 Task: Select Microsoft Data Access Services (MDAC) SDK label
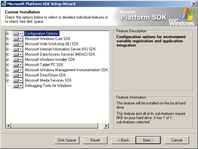point(60,54)
